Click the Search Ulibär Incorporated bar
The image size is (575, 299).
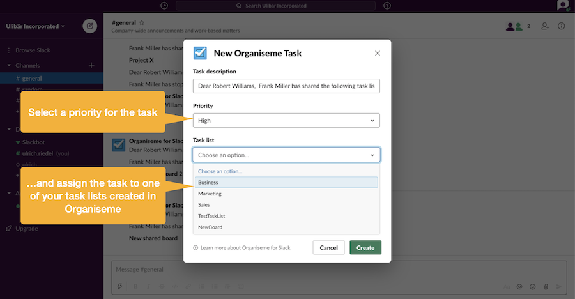[275, 6]
